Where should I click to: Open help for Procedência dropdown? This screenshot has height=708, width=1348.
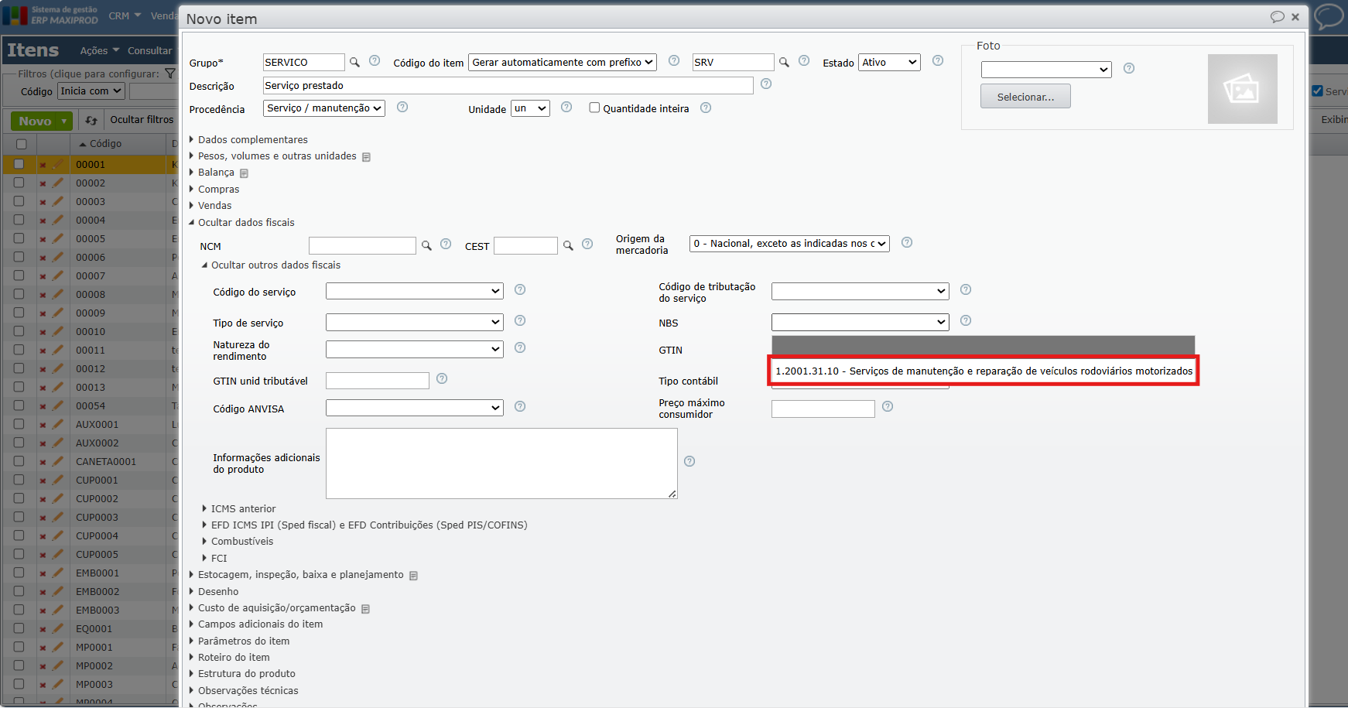pos(402,107)
